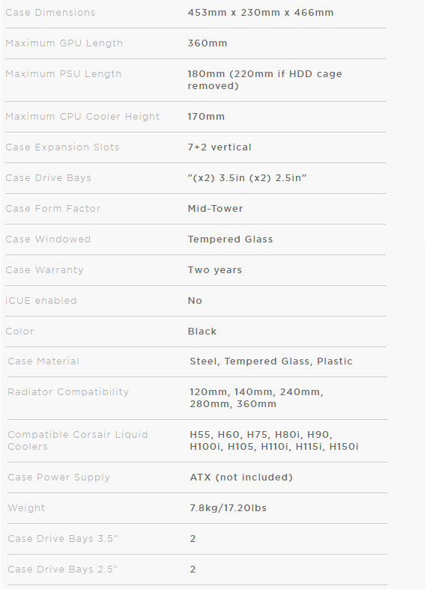
Task: Click the ATX (not included) value
Action: [x=241, y=477]
